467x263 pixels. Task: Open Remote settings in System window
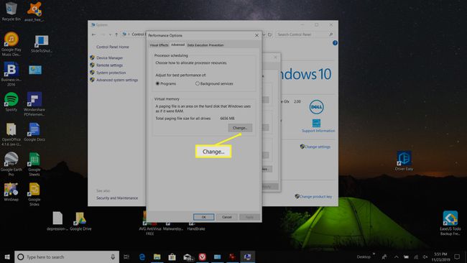tap(109, 65)
